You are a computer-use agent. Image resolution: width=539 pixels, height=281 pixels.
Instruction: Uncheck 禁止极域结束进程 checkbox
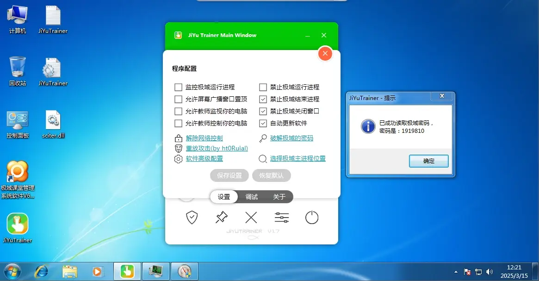(263, 99)
